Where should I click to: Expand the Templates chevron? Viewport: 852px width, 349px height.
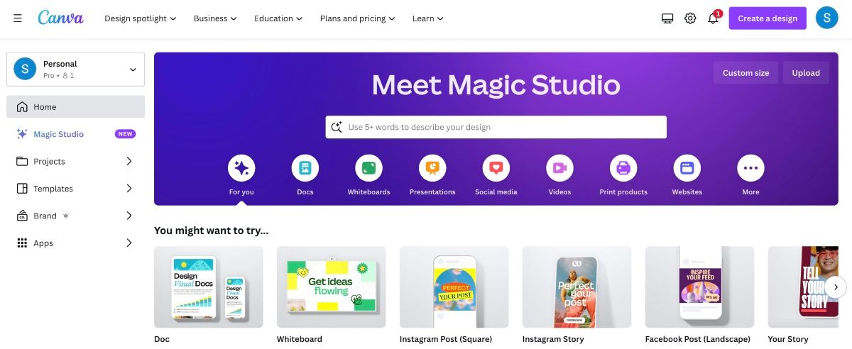pyautogui.click(x=129, y=189)
